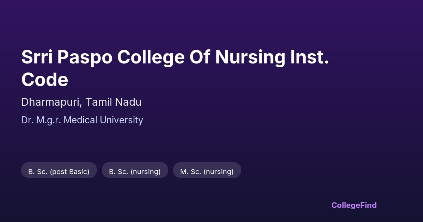423x222 pixels.
Task: Select the B. Sc. (nursing) course chip
Action: point(135,172)
